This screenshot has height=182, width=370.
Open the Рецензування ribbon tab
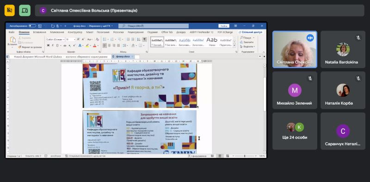coord(136,32)
